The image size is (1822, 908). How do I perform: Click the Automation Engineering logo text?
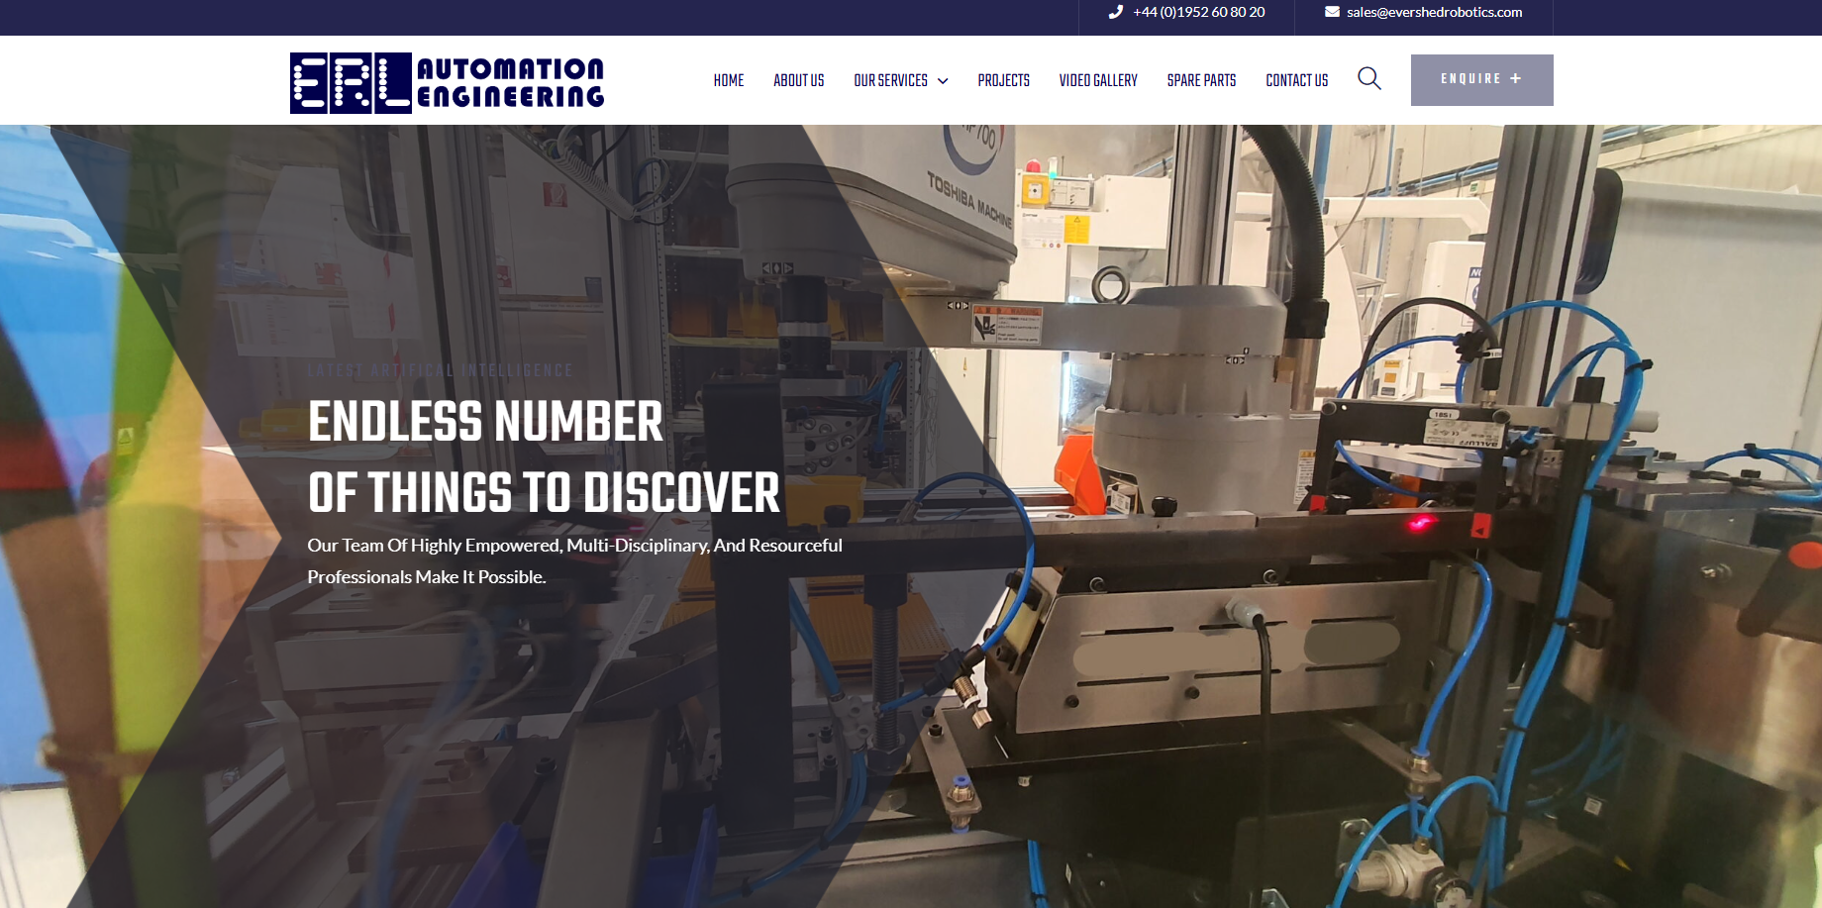click(510, 83)
